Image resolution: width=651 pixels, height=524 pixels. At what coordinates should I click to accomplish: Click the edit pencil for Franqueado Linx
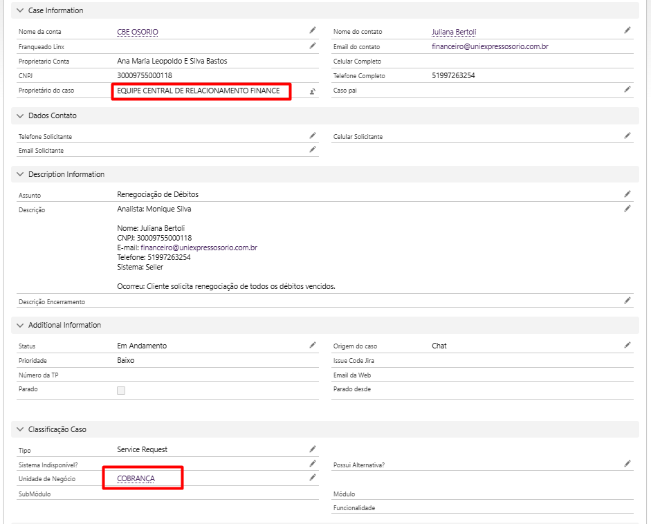(313, 46)
